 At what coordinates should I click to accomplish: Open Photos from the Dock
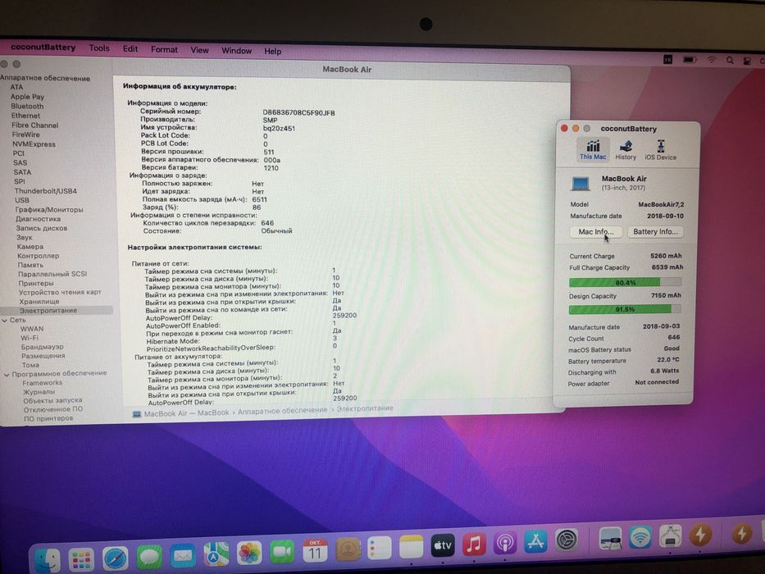point(249,553)
